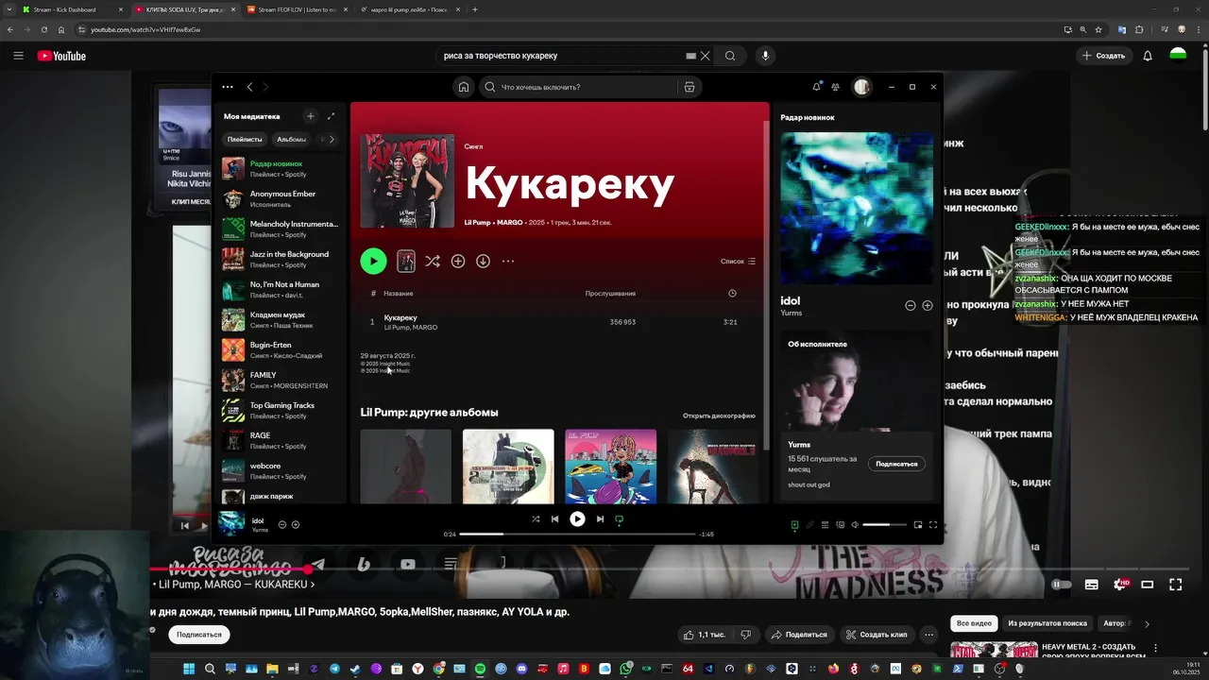Like the YouTube video with 1,1 тыс.
This screenshot has width=1209, height=680.
tap(704, 635)
